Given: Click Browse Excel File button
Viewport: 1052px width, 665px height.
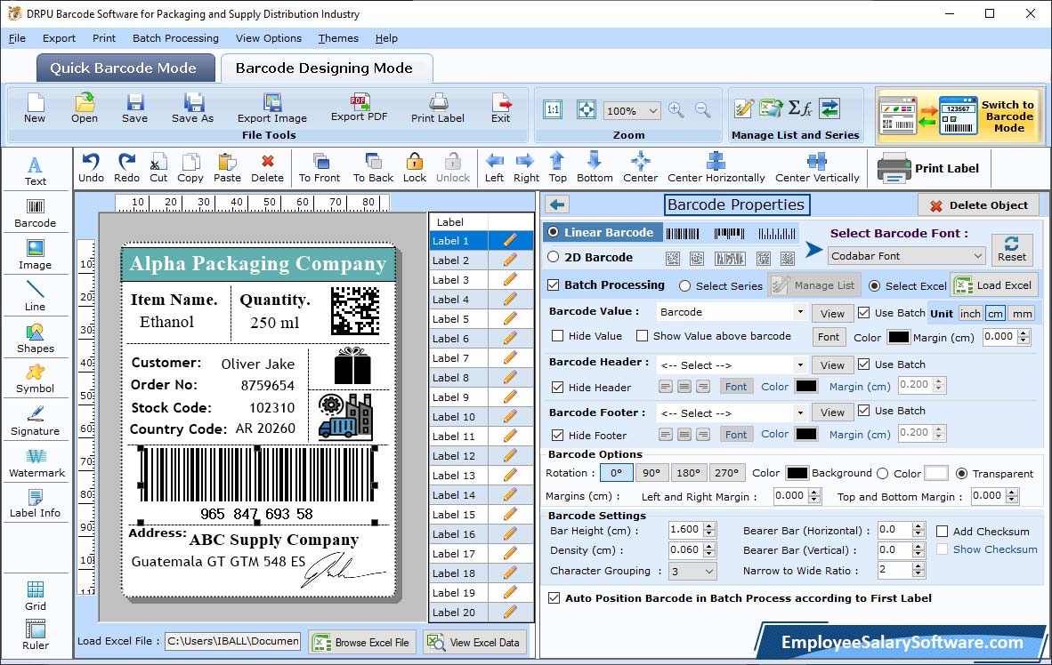Looking at the screenshot, I should 362,642.
